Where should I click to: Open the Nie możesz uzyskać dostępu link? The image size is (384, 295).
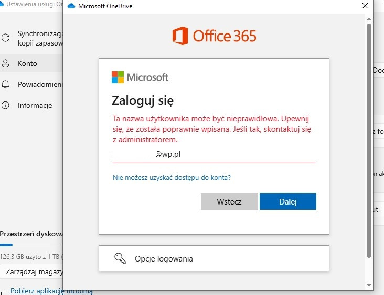pyautogui.click(x=172, y=177)
